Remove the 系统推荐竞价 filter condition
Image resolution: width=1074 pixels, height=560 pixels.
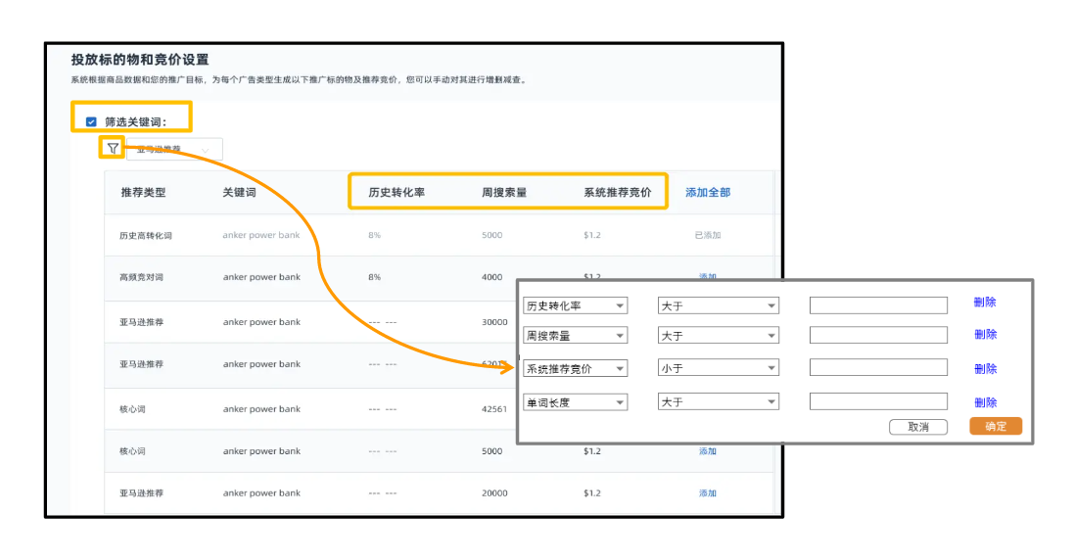[x=985, y=368]
